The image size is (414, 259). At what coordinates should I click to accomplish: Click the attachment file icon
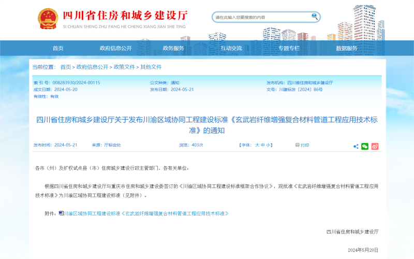[x=61, y=213]
